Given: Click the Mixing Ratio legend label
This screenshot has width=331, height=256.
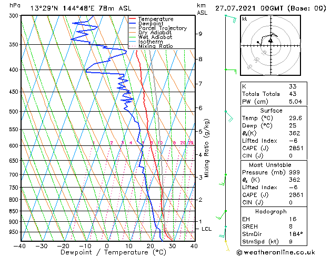Looking at the screenshot, I should pos(156,46).
